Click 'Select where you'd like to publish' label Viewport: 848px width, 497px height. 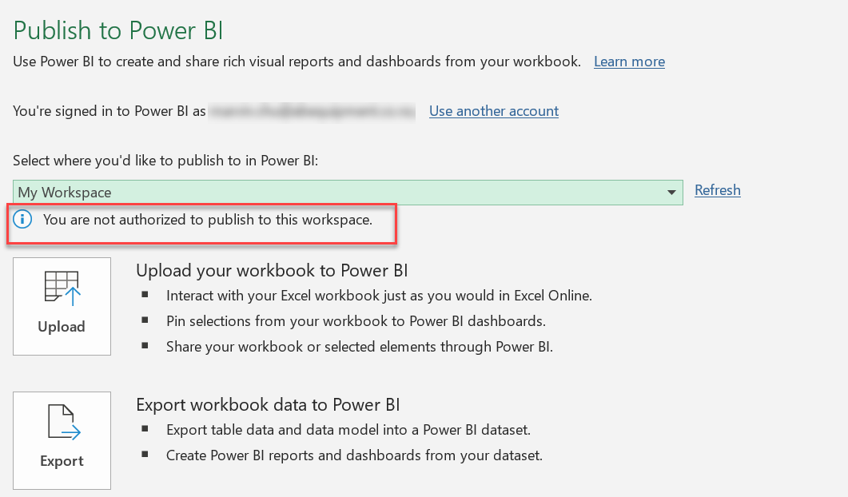pyautogui.click(x=165, y=161)
